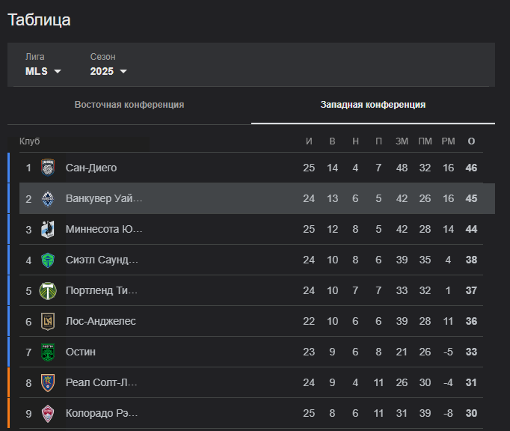The image size is (510, 431).
Task: Click the О points column header
Action: click(471, 141)
